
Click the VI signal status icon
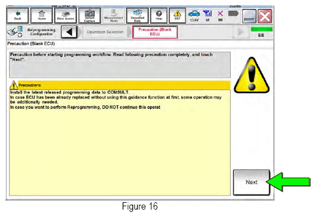(x=207, y=16)
